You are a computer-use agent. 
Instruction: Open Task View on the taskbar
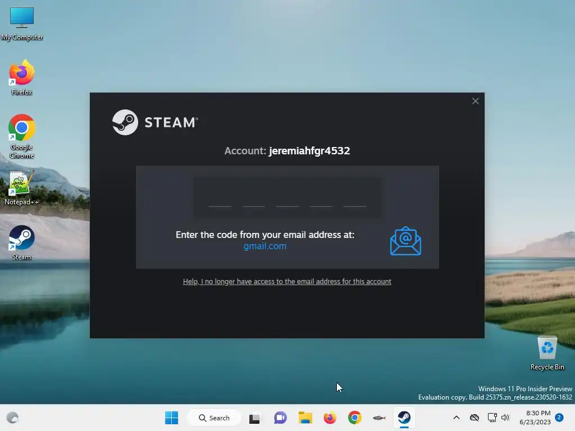(x=255, y=418)
